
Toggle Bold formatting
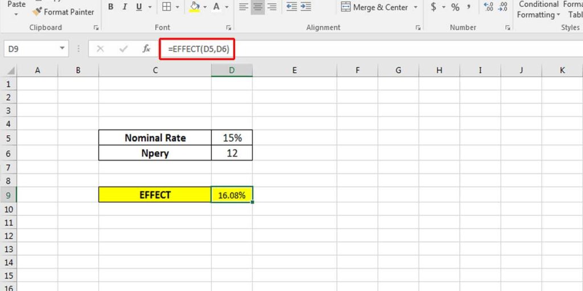pos(110,7)
